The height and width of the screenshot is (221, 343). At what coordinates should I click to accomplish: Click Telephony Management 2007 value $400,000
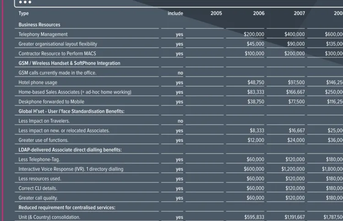tap(294, 34)
